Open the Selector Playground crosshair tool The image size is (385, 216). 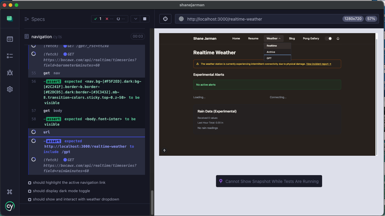[x=165, y=18]
